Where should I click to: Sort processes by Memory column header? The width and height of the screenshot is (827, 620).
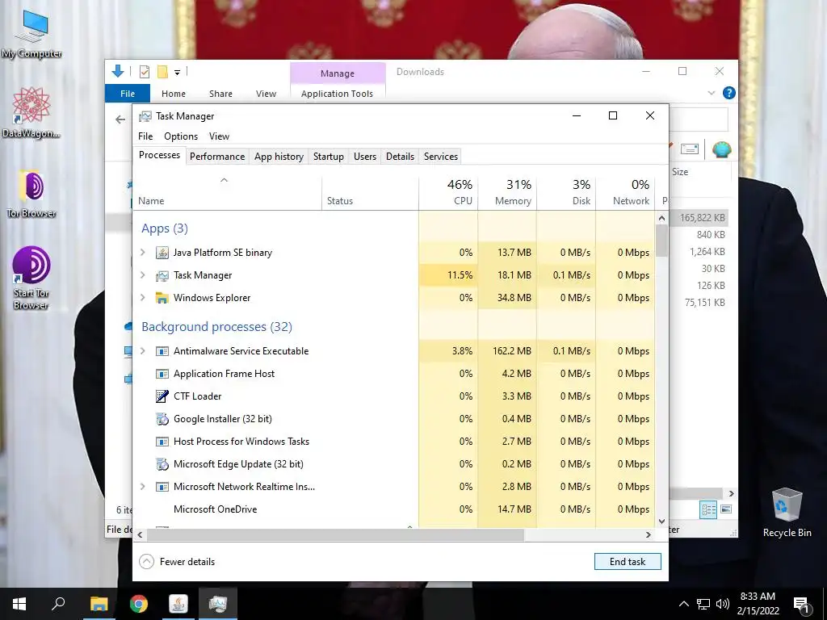pos(507,192)
